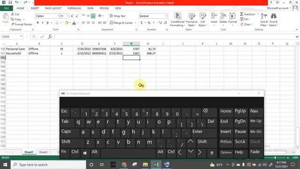Click the formula bar input field

(x=175, y=37)
